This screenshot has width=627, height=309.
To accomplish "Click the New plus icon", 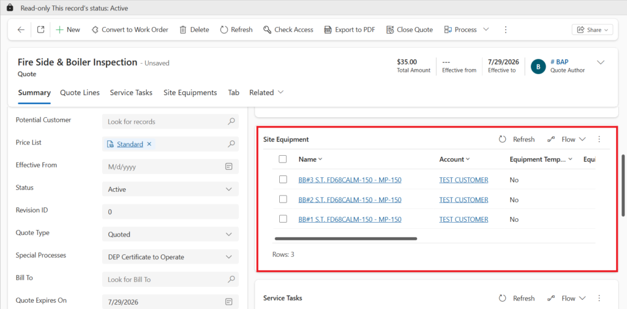I will (x=59, y=29).
